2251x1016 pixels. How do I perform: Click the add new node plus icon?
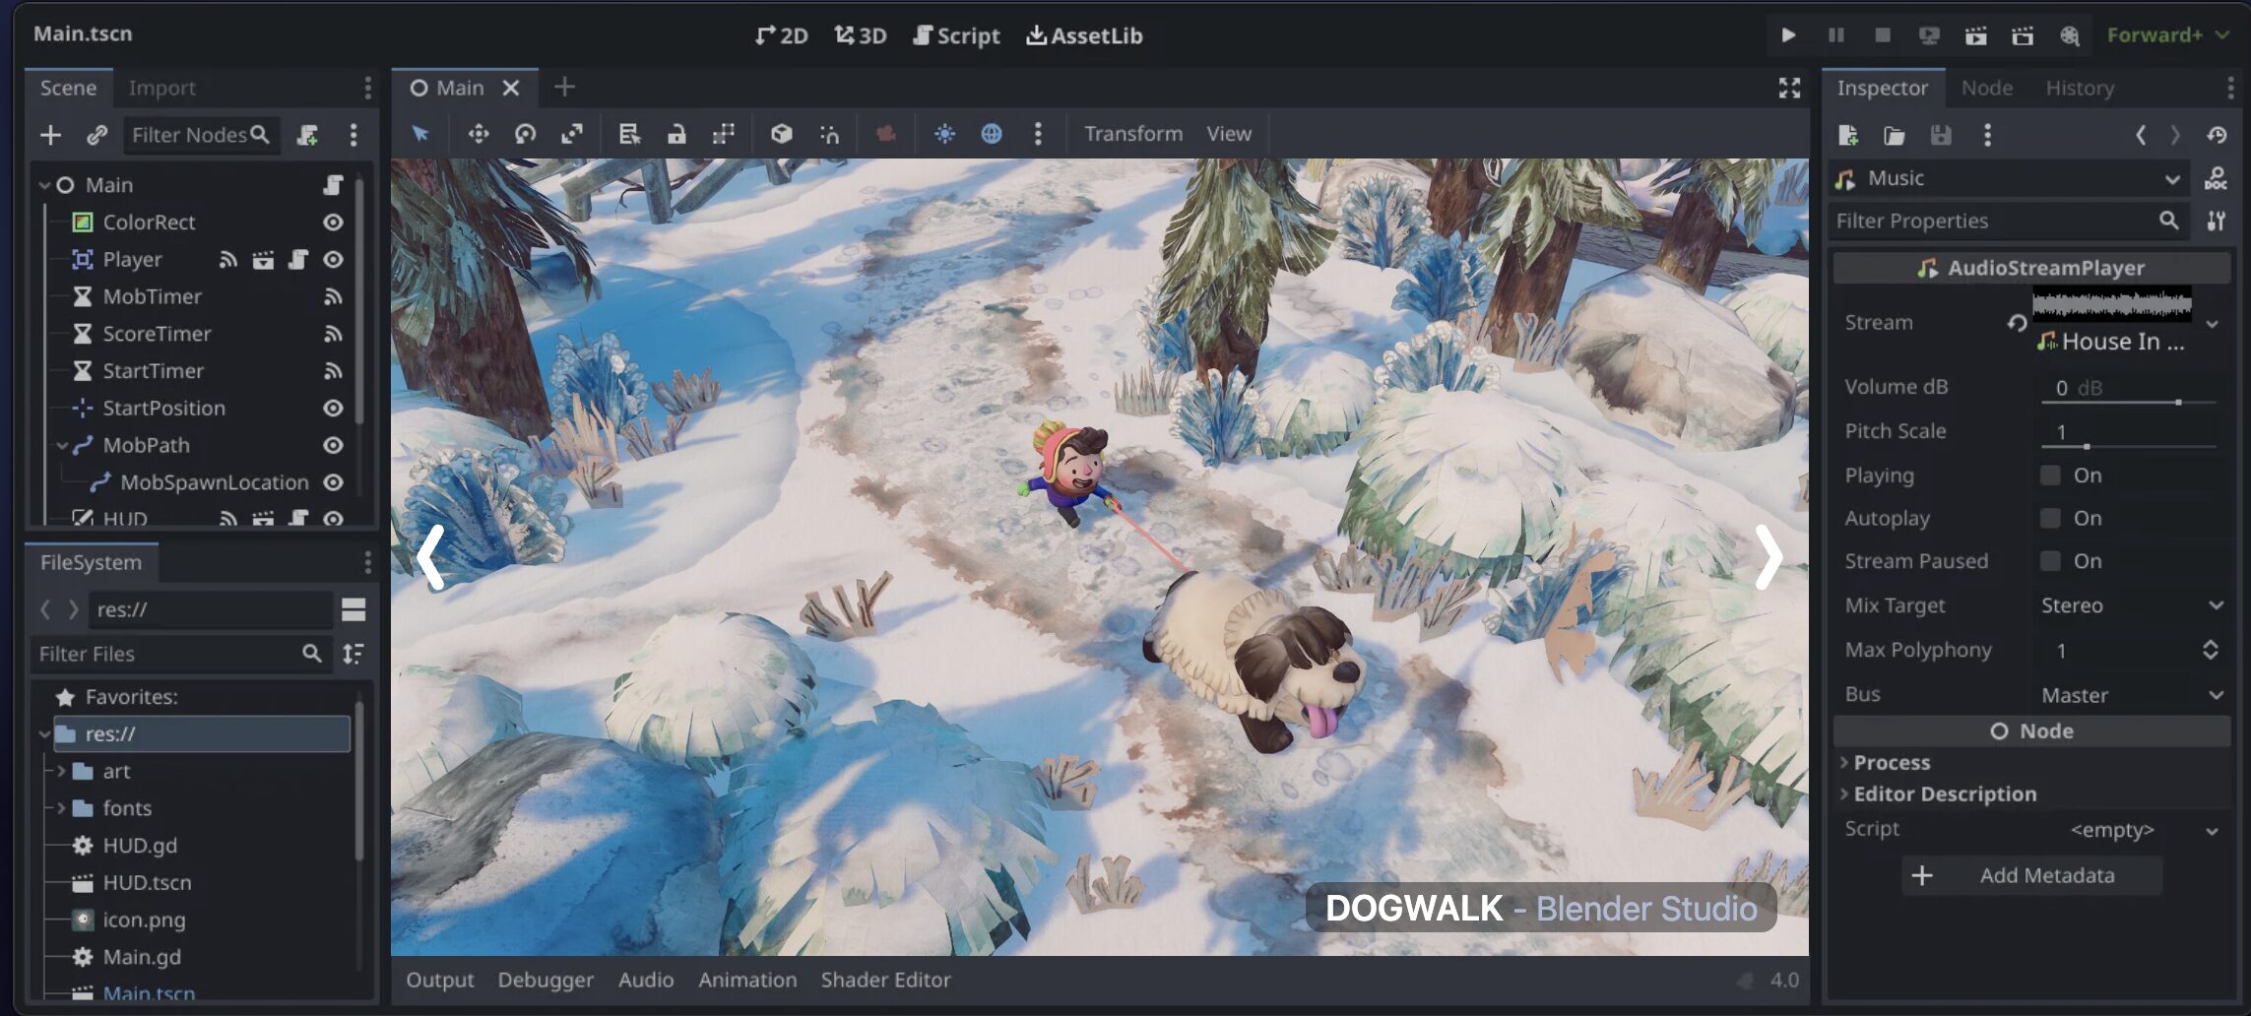click(x=50, y=135)
